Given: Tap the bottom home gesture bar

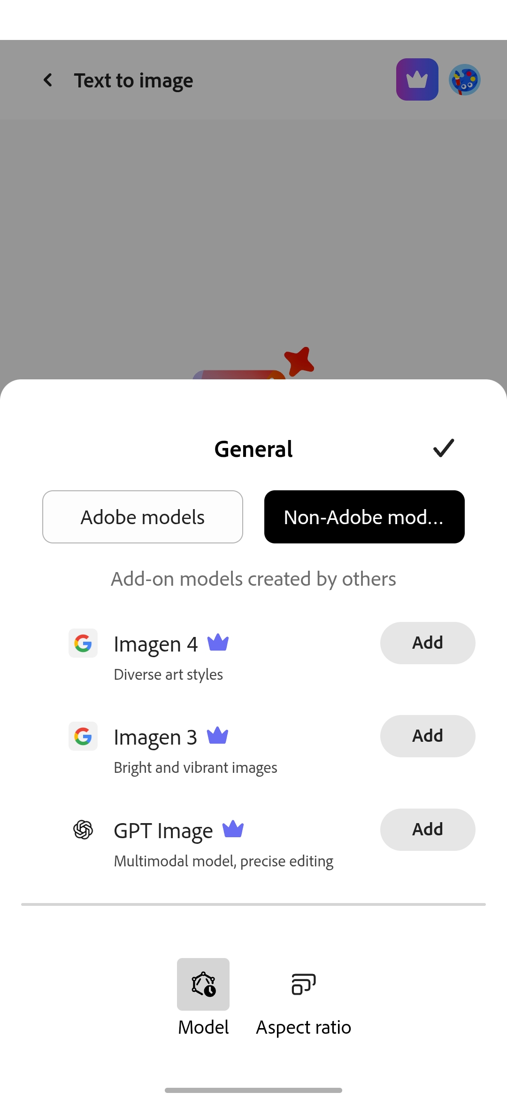Looking at the screenshot, I should [x=253, y=1090].
